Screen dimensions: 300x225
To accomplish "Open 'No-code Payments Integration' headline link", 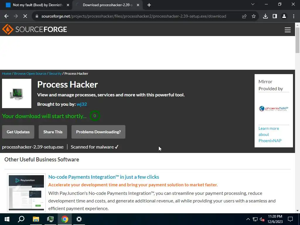I will pyautogui.click(x=103, y=177).
